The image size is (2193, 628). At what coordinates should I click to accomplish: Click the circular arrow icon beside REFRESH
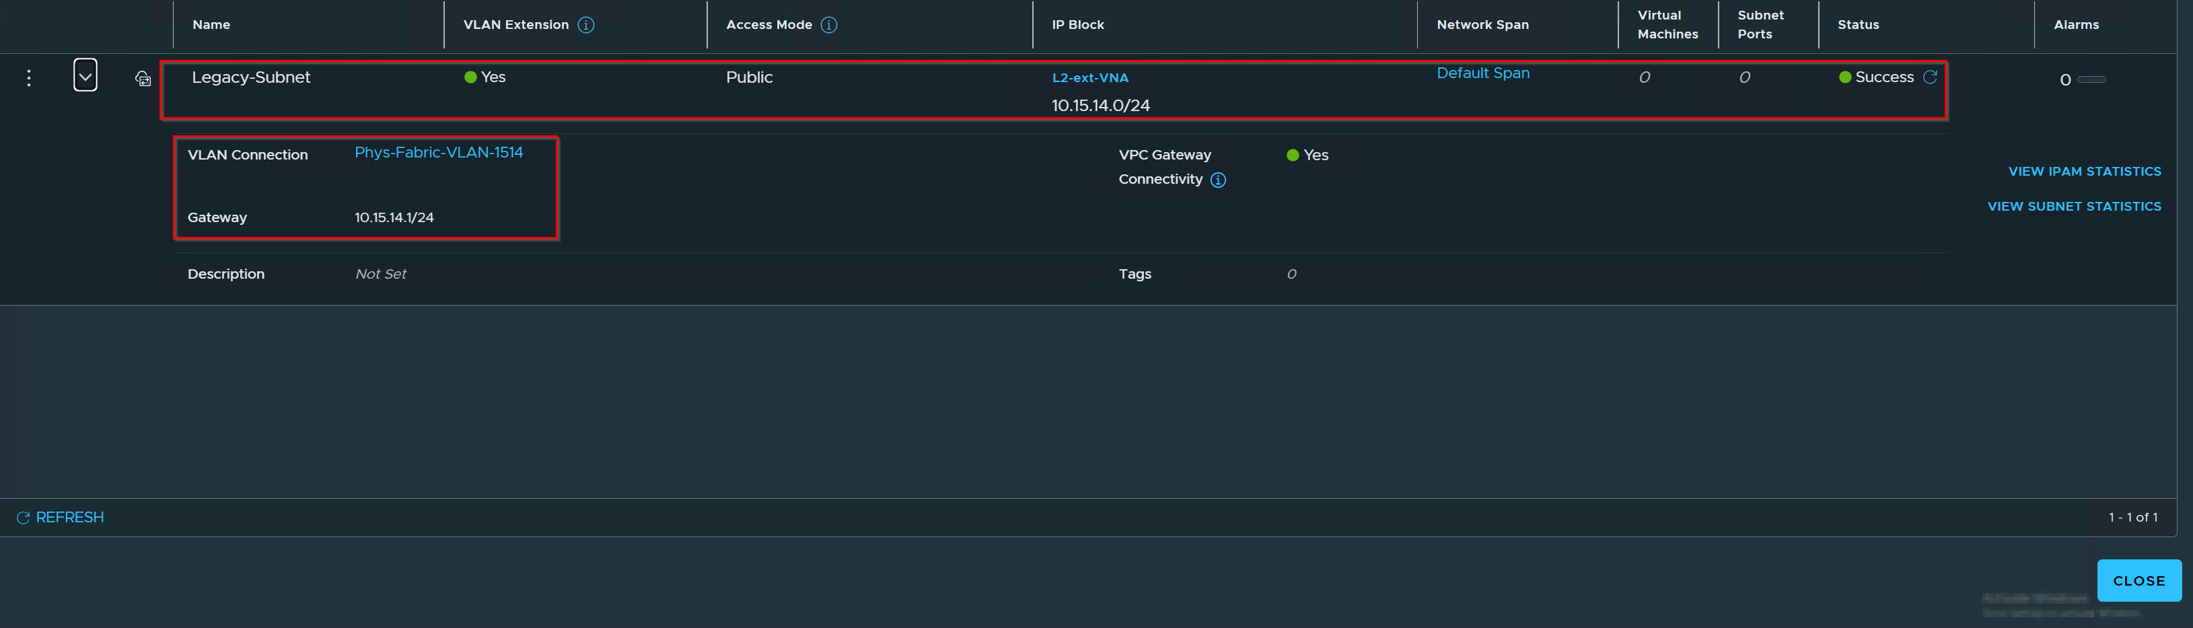click(x=23, y=518)
